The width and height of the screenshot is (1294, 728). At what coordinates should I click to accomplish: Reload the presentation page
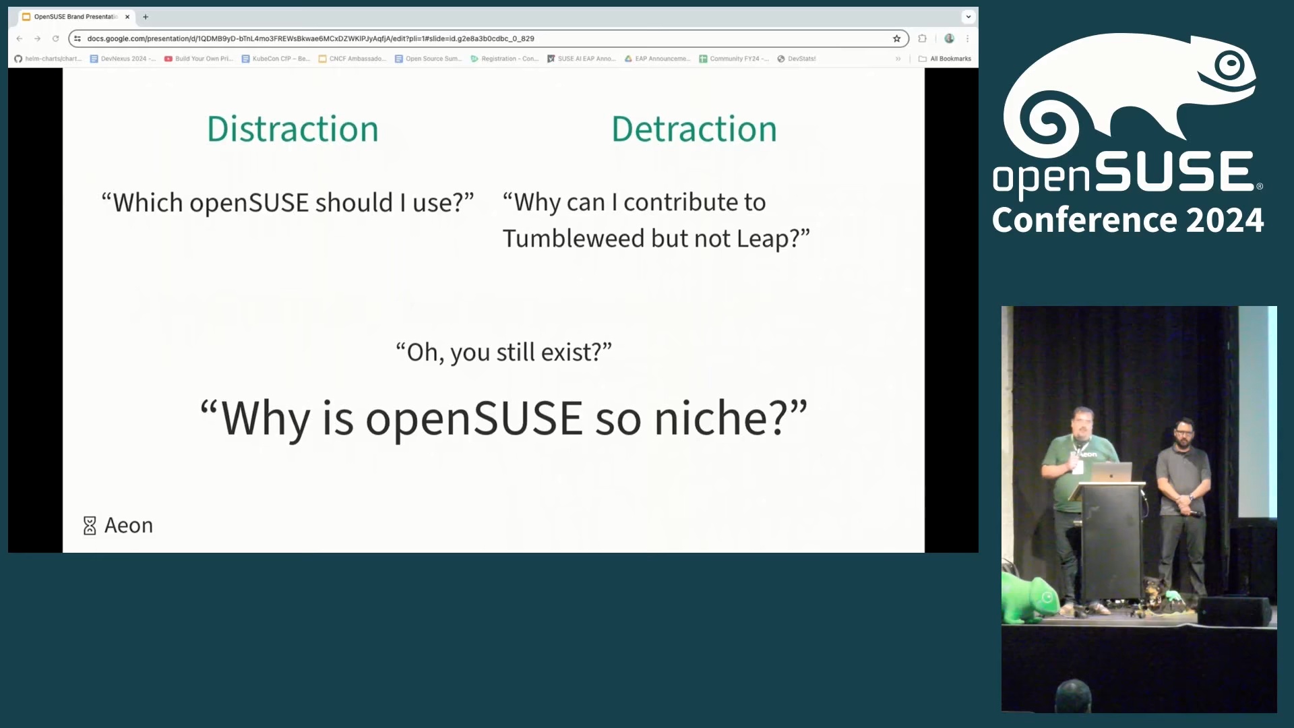[56, 38]
